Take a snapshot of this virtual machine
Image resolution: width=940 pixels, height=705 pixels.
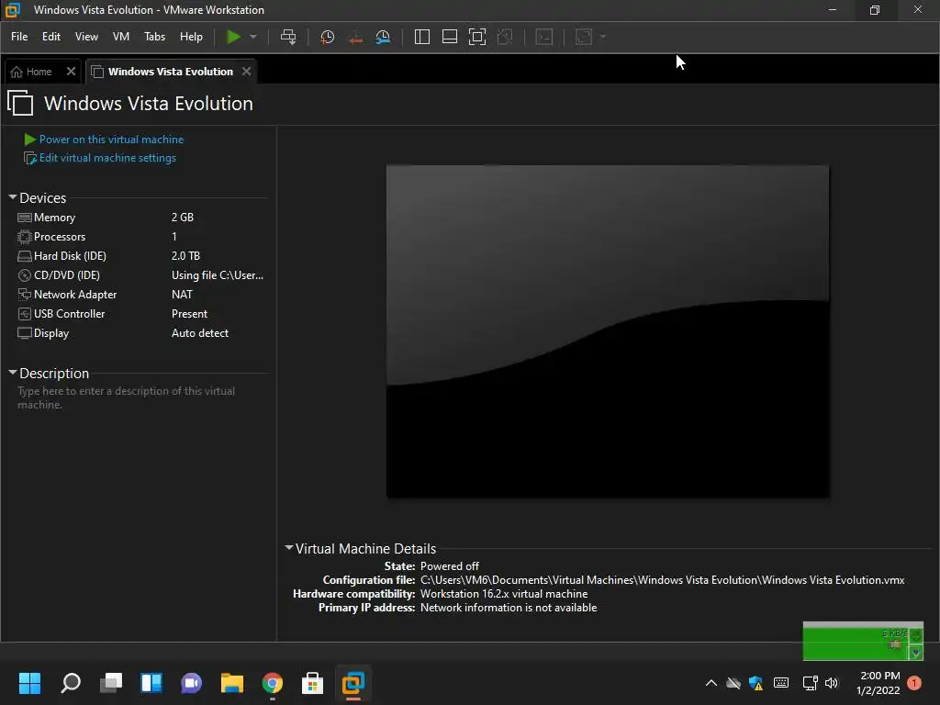pyautogui.click(x=328, y=37)
